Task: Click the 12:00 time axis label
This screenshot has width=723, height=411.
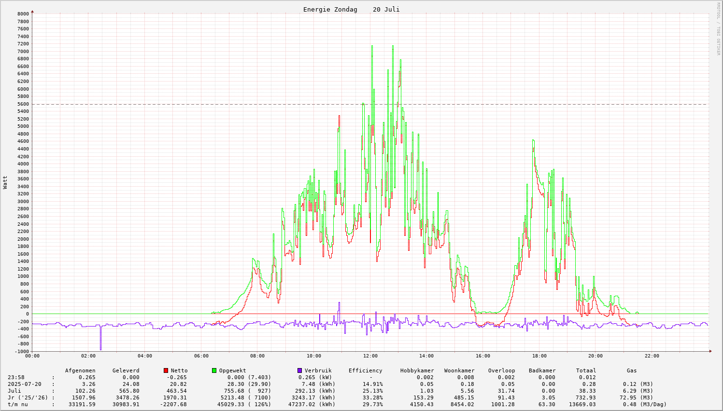Action: coord(370,356)
